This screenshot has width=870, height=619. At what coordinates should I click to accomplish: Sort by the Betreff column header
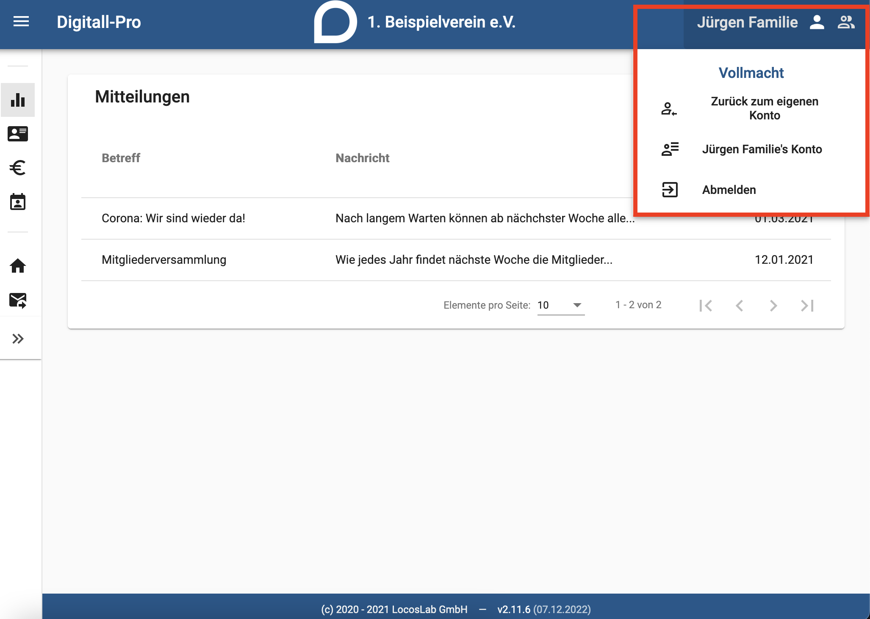pos(121,158)
